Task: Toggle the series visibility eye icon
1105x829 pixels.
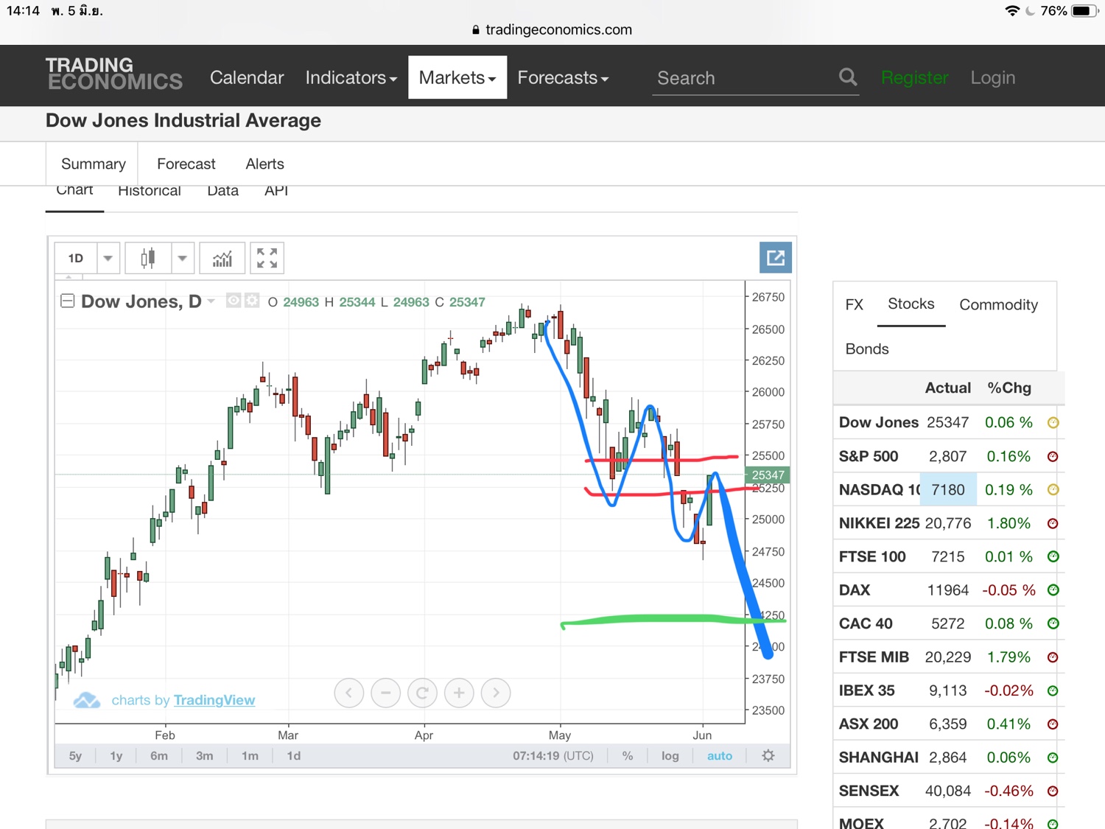Action: [x=233, y=301]
